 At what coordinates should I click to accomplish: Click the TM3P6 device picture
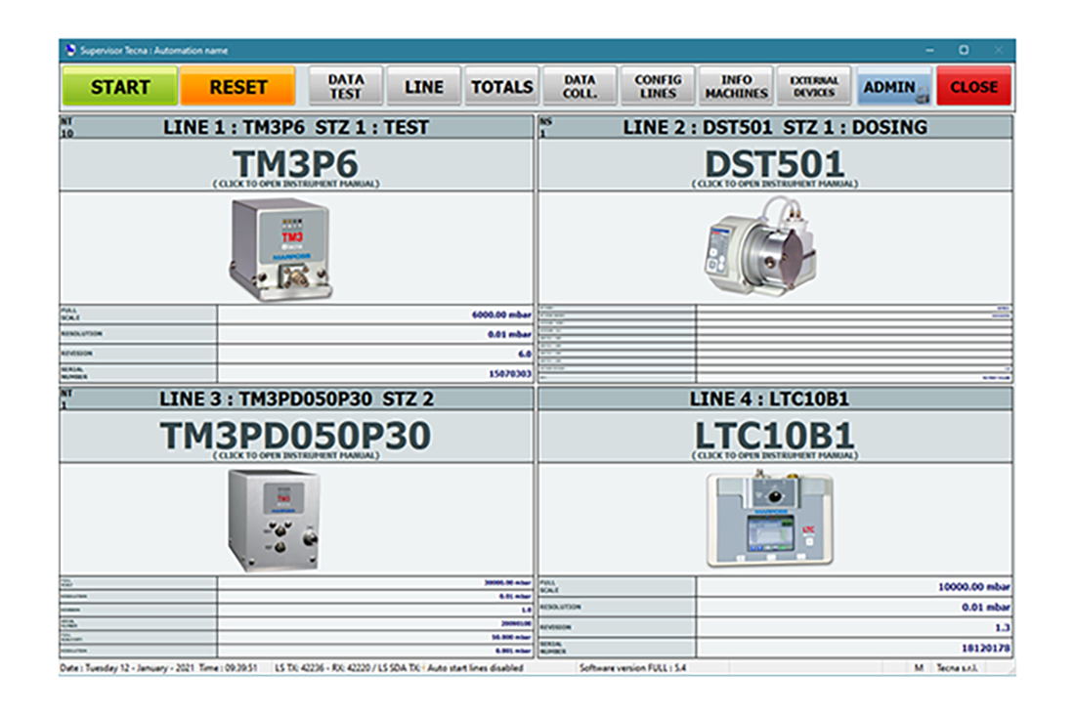(x=280, y=249)
